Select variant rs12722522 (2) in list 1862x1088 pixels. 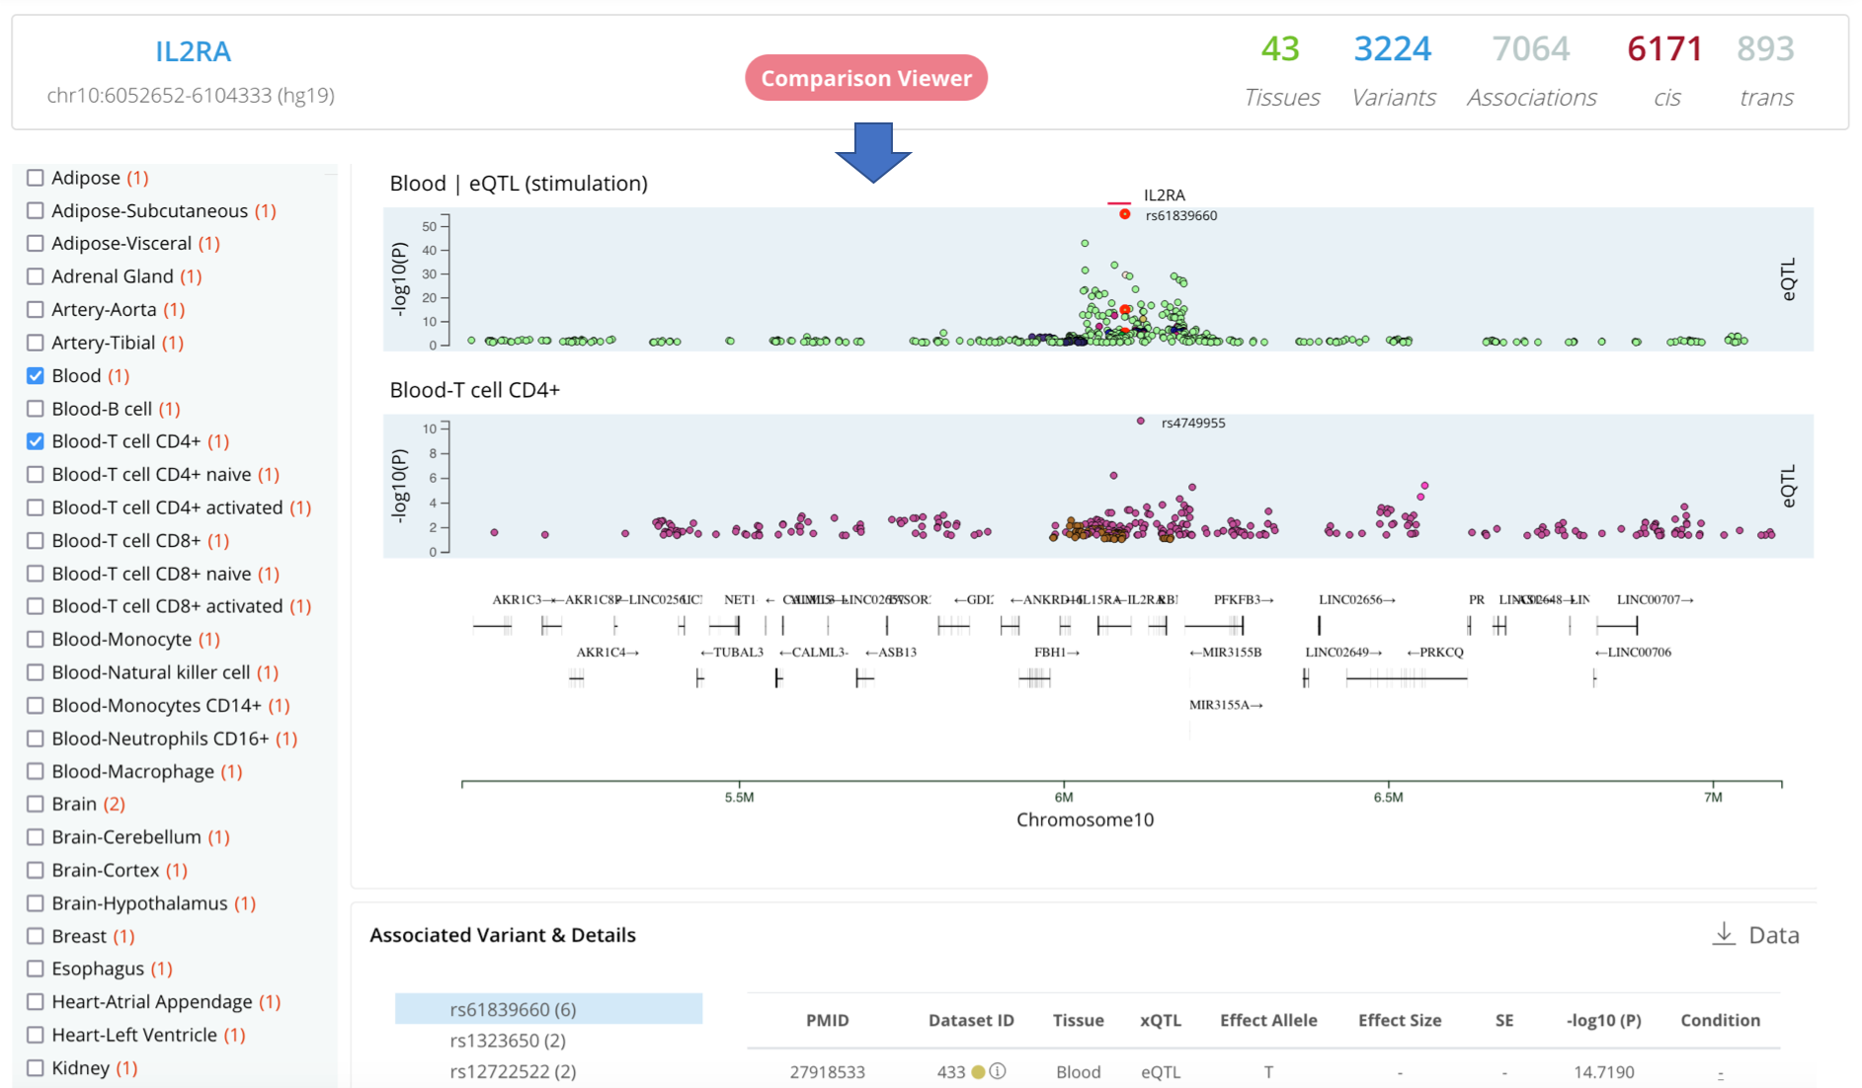[x=513, y=1071]
